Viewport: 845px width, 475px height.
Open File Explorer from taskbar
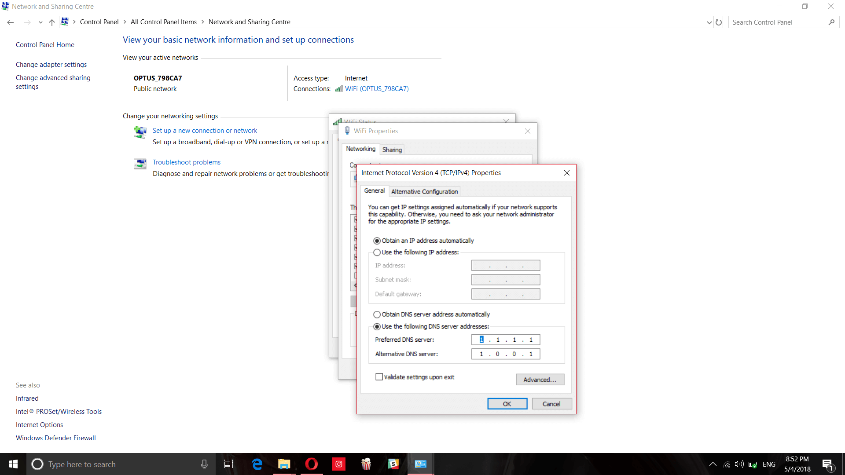[x=284, y=464]
